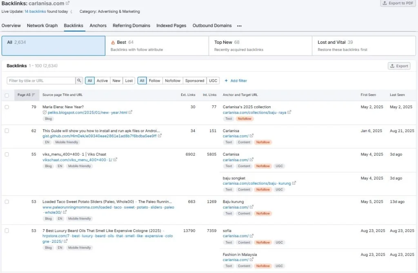The image size is (418, 273).
Task: Open external icon beside collections/baju-kurung target
Action: (x=294, y=183)
